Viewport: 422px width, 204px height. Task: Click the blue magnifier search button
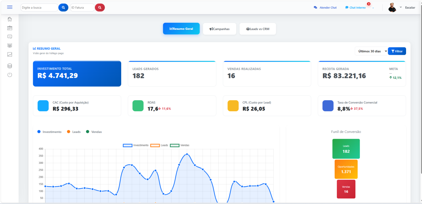click(x=63, y=7)
